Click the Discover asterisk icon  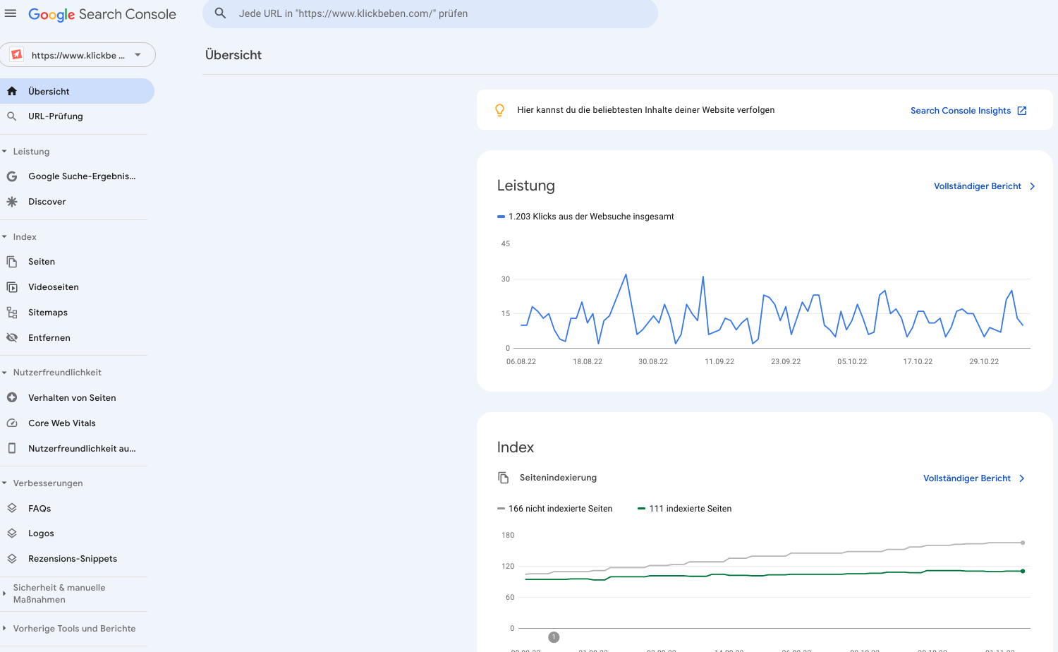click(12, 202)
